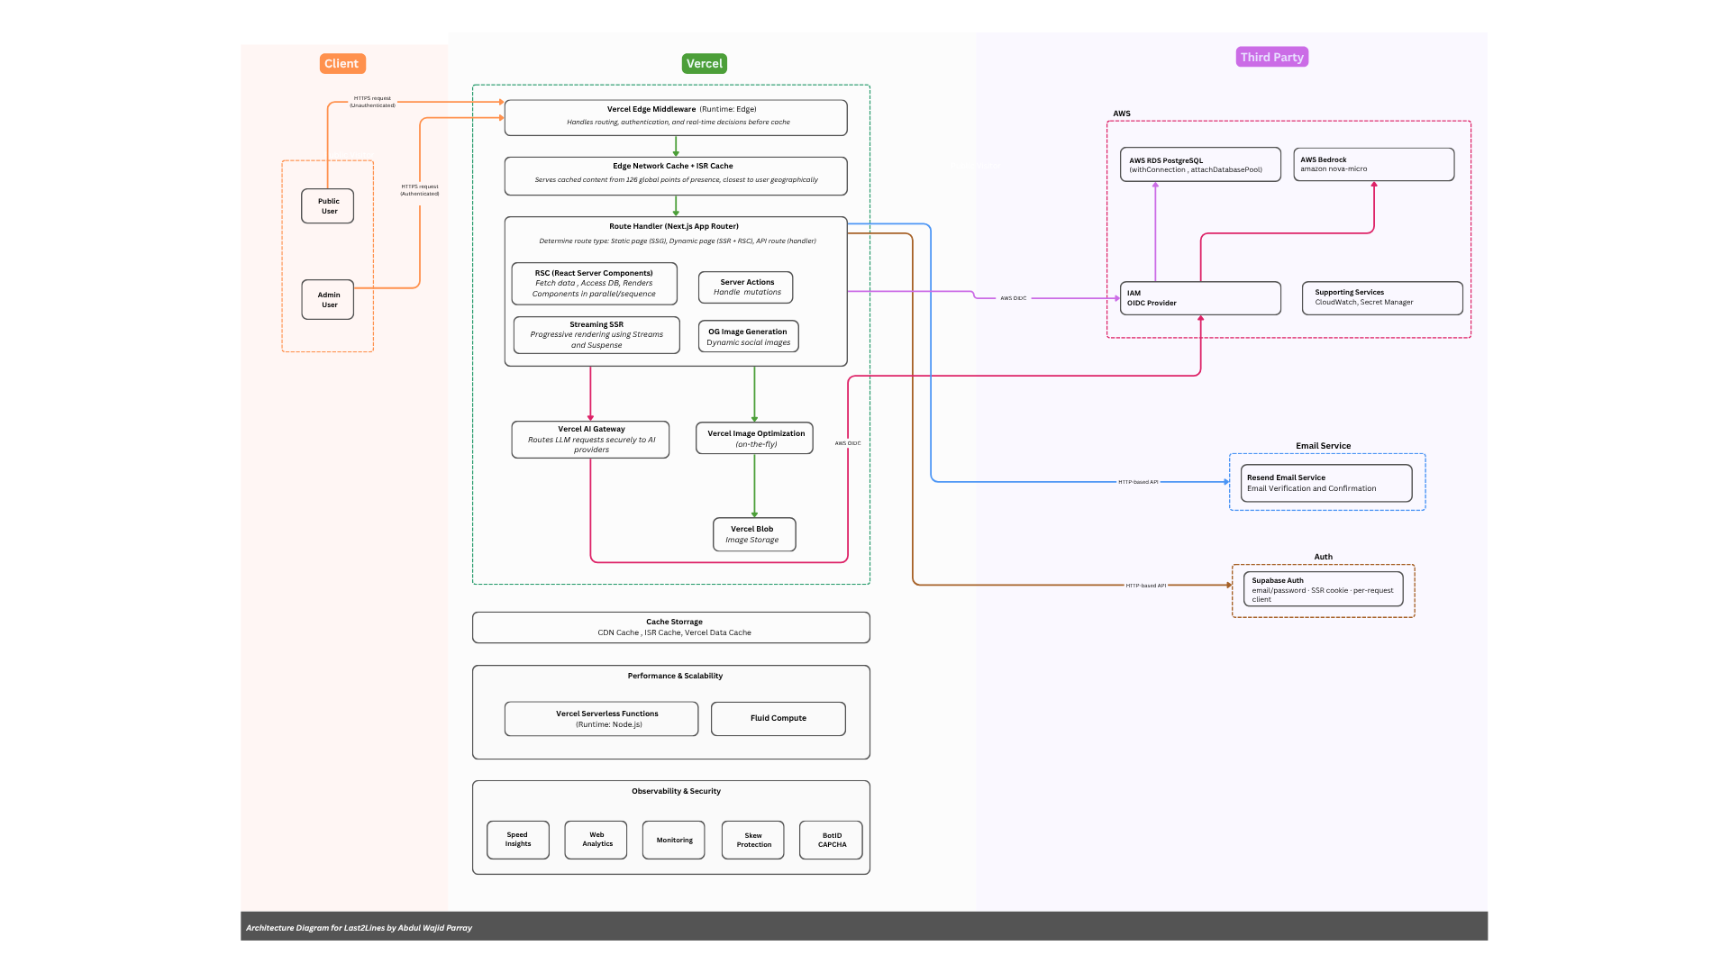Select the Speed Insights box
1730x973 pixels.
pyautogui.click(x=518, y=840)
